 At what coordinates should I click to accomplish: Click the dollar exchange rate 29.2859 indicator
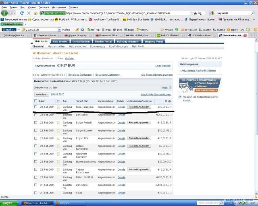pyautogui.click(x=205, y=30)
